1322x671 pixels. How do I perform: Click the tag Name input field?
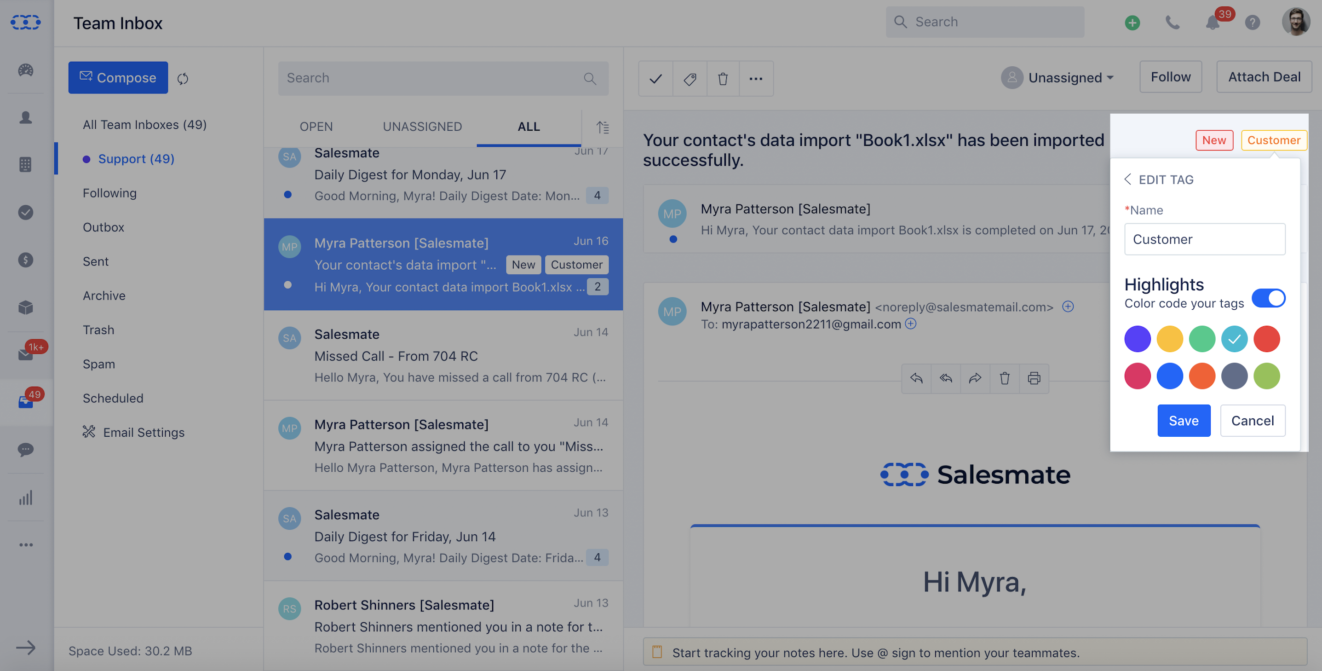[1205, 239]
